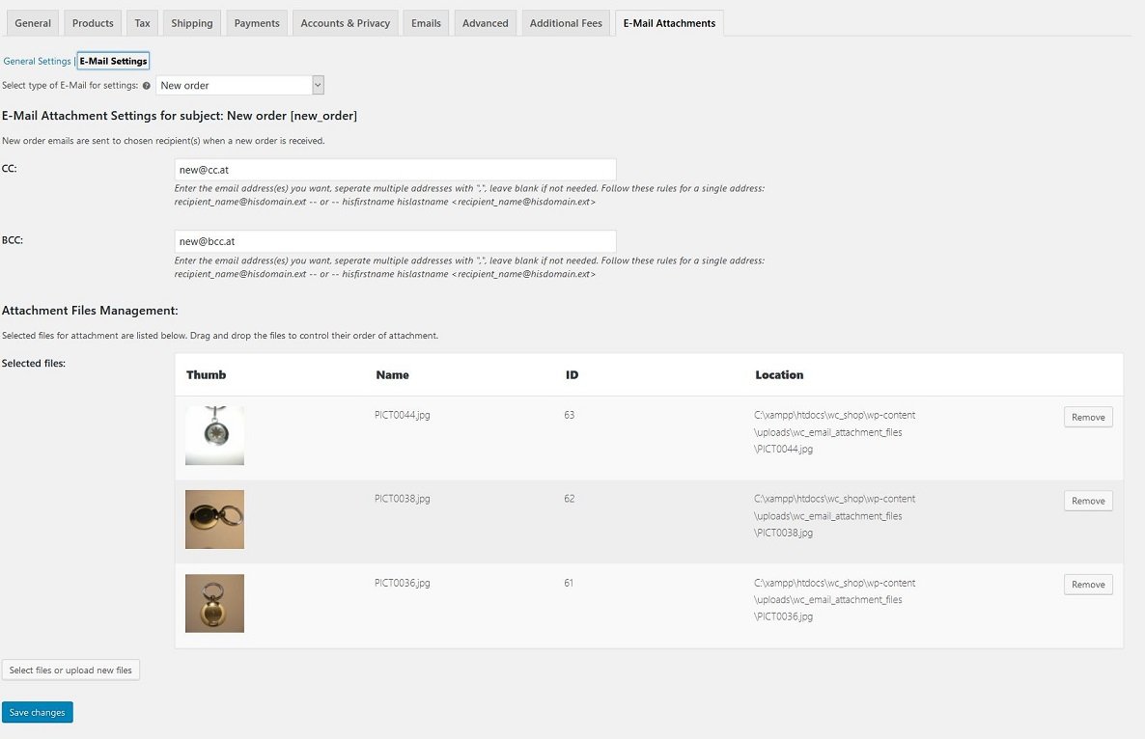Image resolution: width=1145 pixels, height=739 pixels.
Task: Select New order from the email settings combo box
Action: [x=237, y=85]
